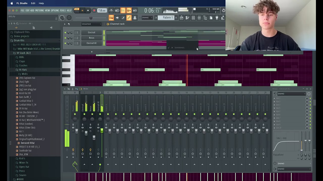
Task: Toggle typing keyboard to piano
Action: pos(111,18)
